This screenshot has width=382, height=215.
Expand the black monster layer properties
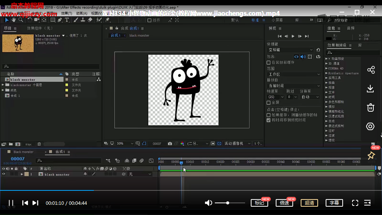(22, 174)
